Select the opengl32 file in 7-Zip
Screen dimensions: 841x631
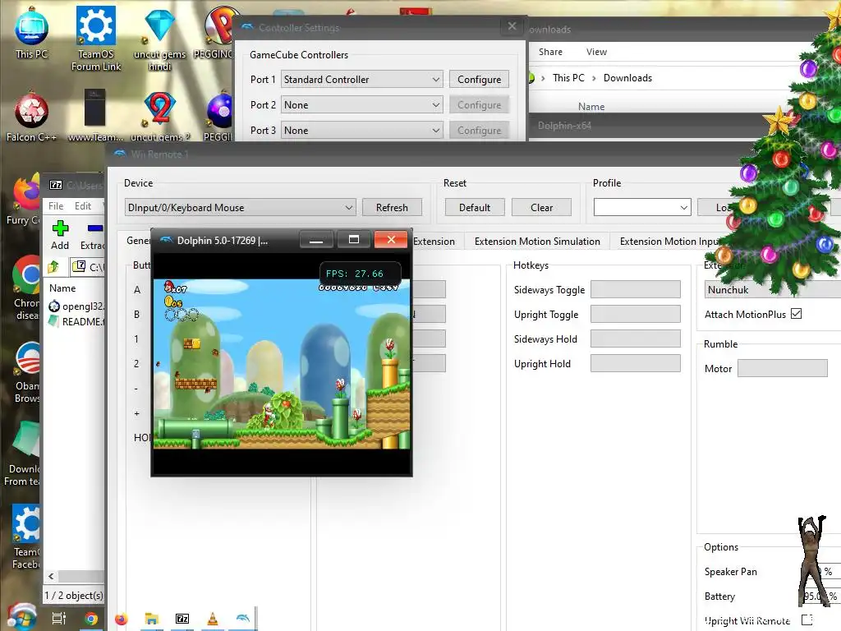tap(76, 306)
